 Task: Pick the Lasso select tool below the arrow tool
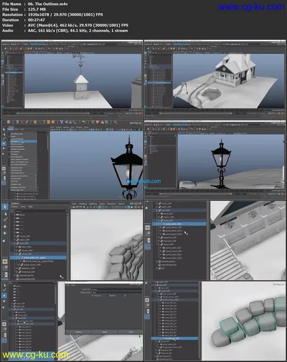pyautogui.click(x=5, y=214)
